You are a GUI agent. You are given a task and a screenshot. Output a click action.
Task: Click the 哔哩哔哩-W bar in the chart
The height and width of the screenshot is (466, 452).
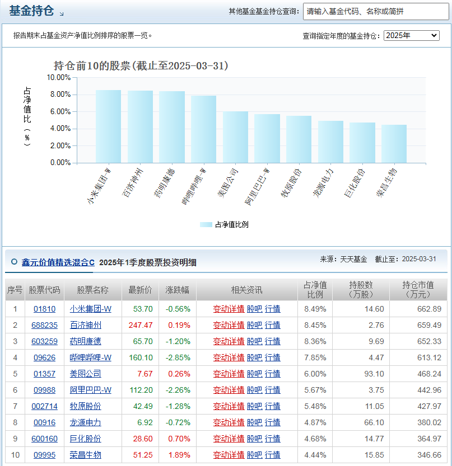tap(203, 129)
